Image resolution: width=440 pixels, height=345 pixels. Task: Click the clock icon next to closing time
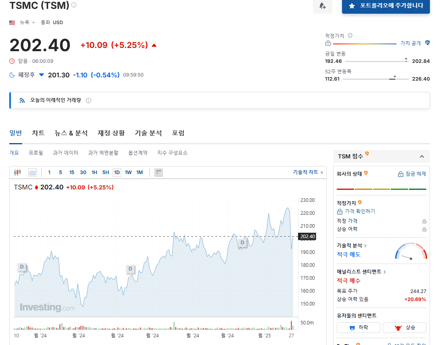pos(11,61)
